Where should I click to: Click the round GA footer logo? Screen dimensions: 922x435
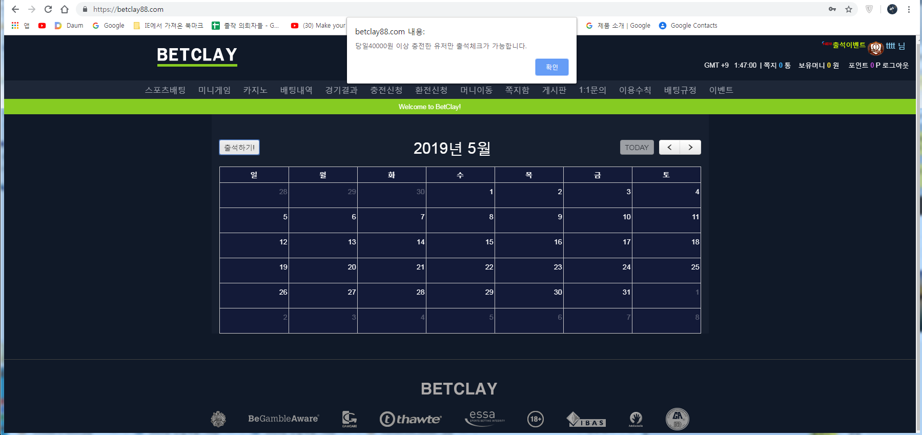(x=678, y=419)
